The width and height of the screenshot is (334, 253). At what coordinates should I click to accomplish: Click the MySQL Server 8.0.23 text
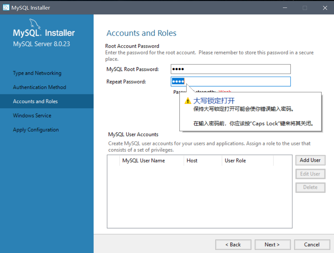point(41,44)
